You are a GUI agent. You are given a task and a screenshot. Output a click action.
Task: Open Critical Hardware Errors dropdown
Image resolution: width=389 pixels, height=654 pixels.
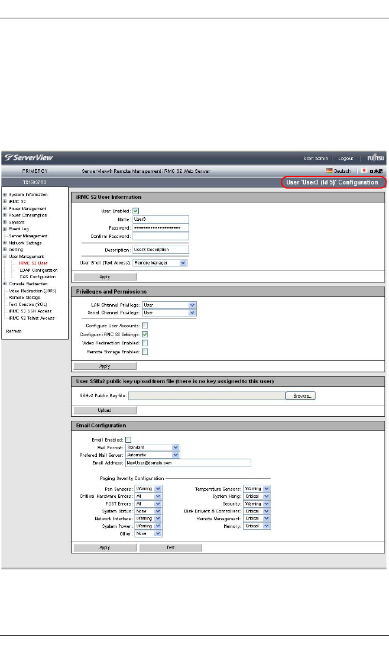(148, 497)
